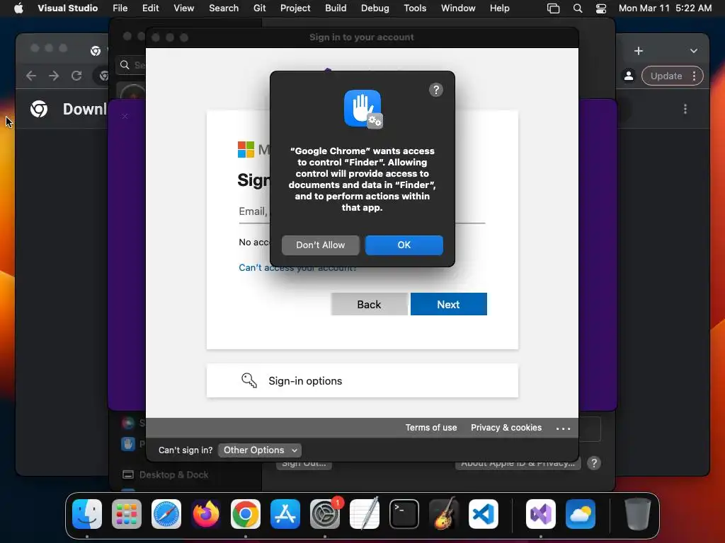Image resolution: width=725 pixels, height=543 pixels.
Task: Open the help question mark in permission dialog
Action: [x=435, y=90]
